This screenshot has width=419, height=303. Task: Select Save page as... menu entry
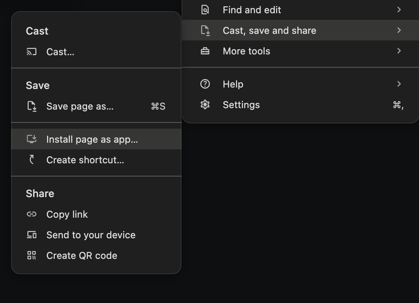click(96, 106)
